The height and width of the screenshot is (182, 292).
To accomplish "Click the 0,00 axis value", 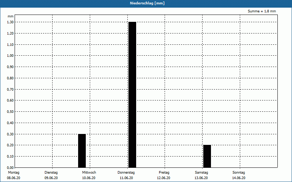I will click(x=10, y=167).
